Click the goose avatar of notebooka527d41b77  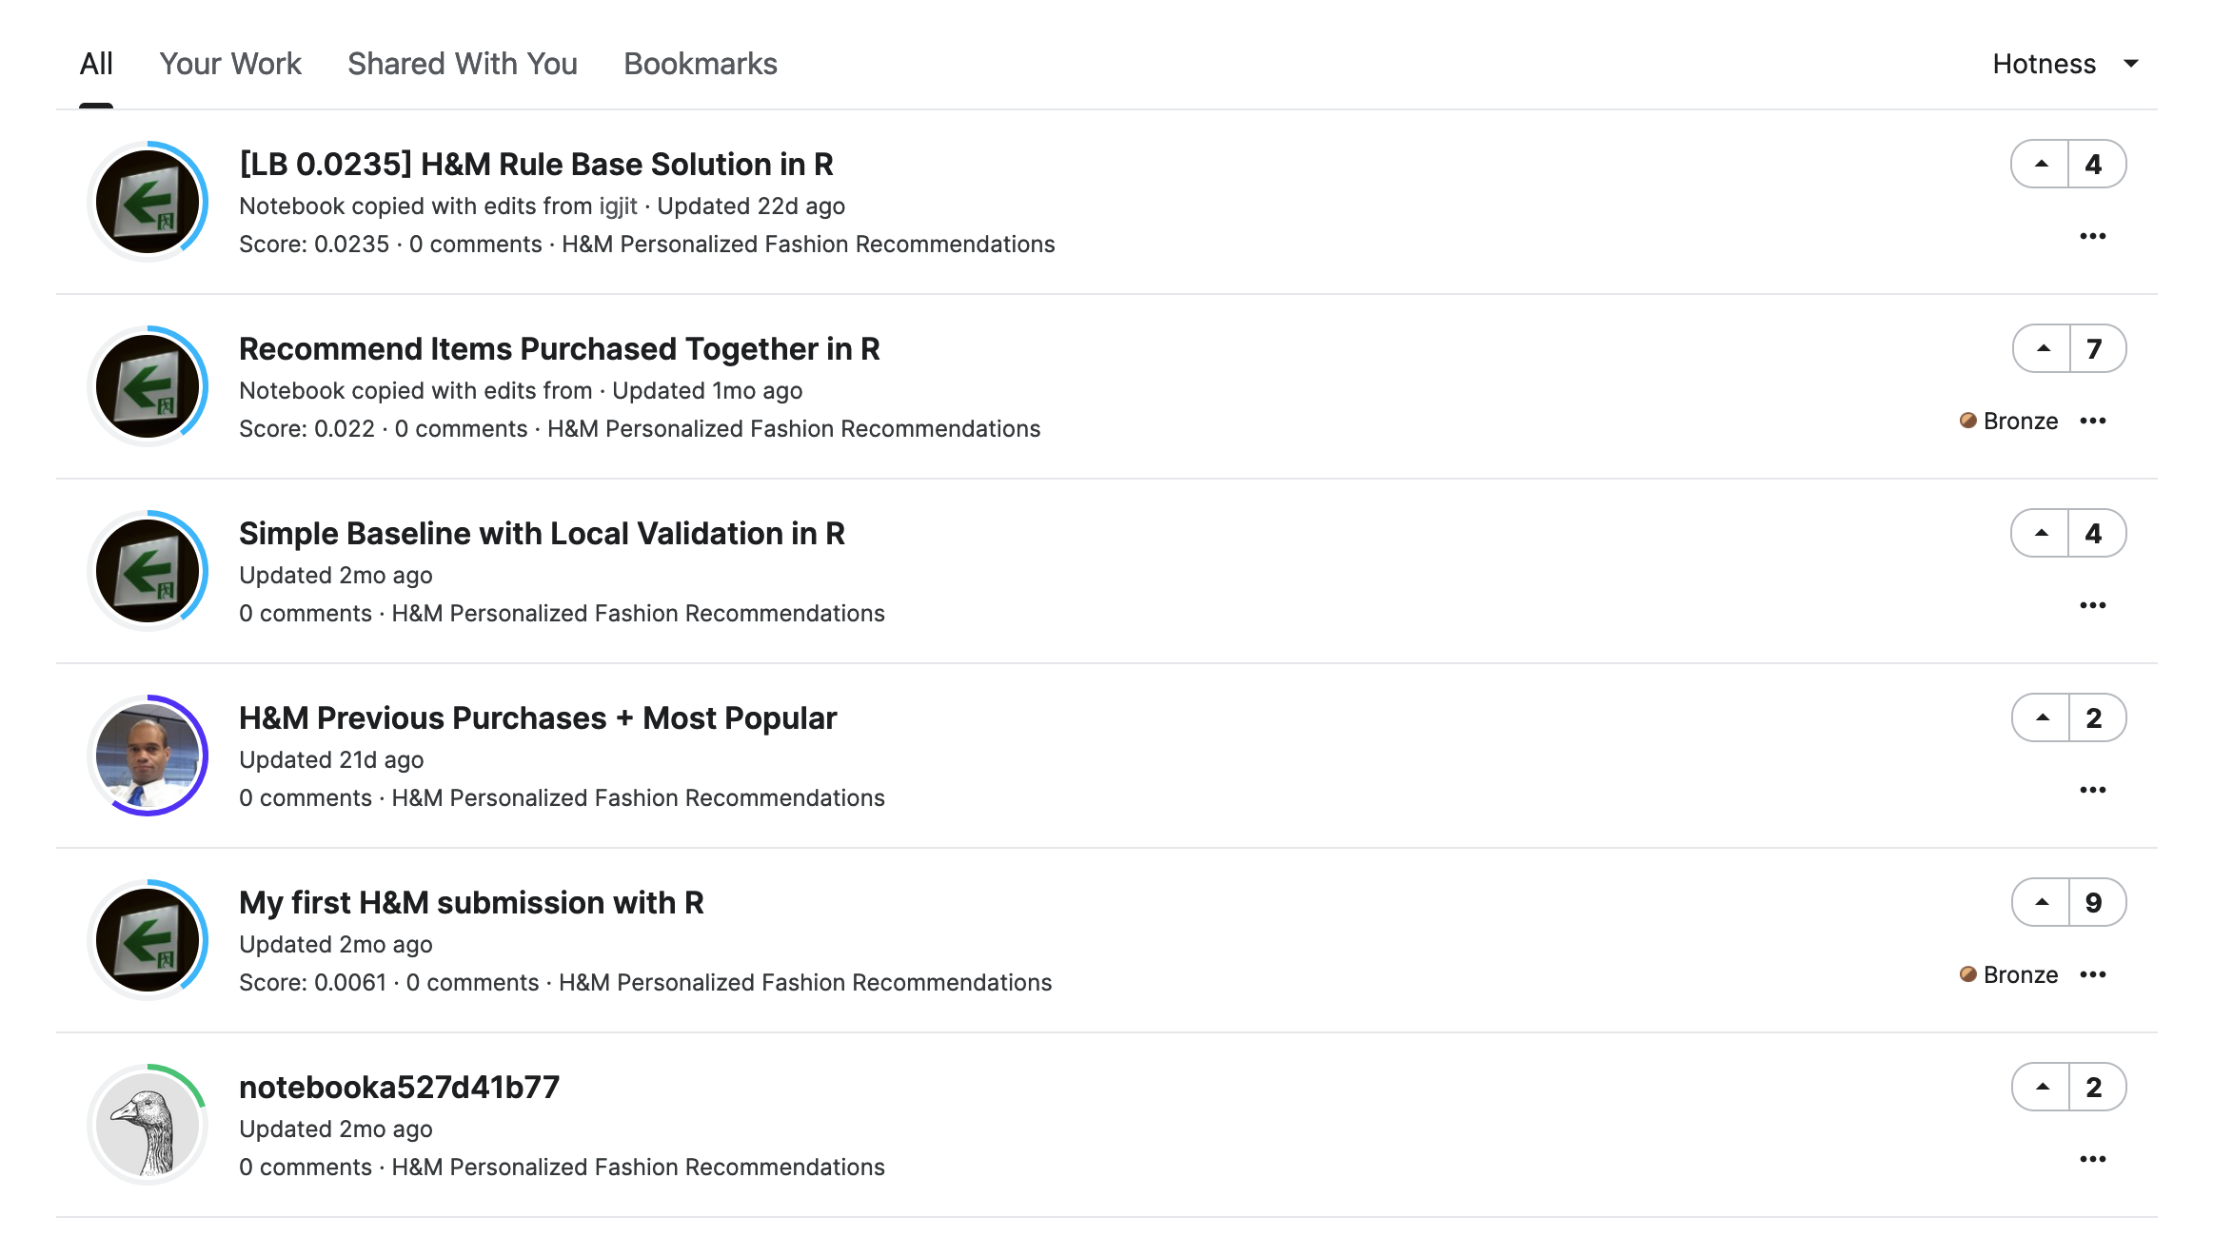(148, 1124)
